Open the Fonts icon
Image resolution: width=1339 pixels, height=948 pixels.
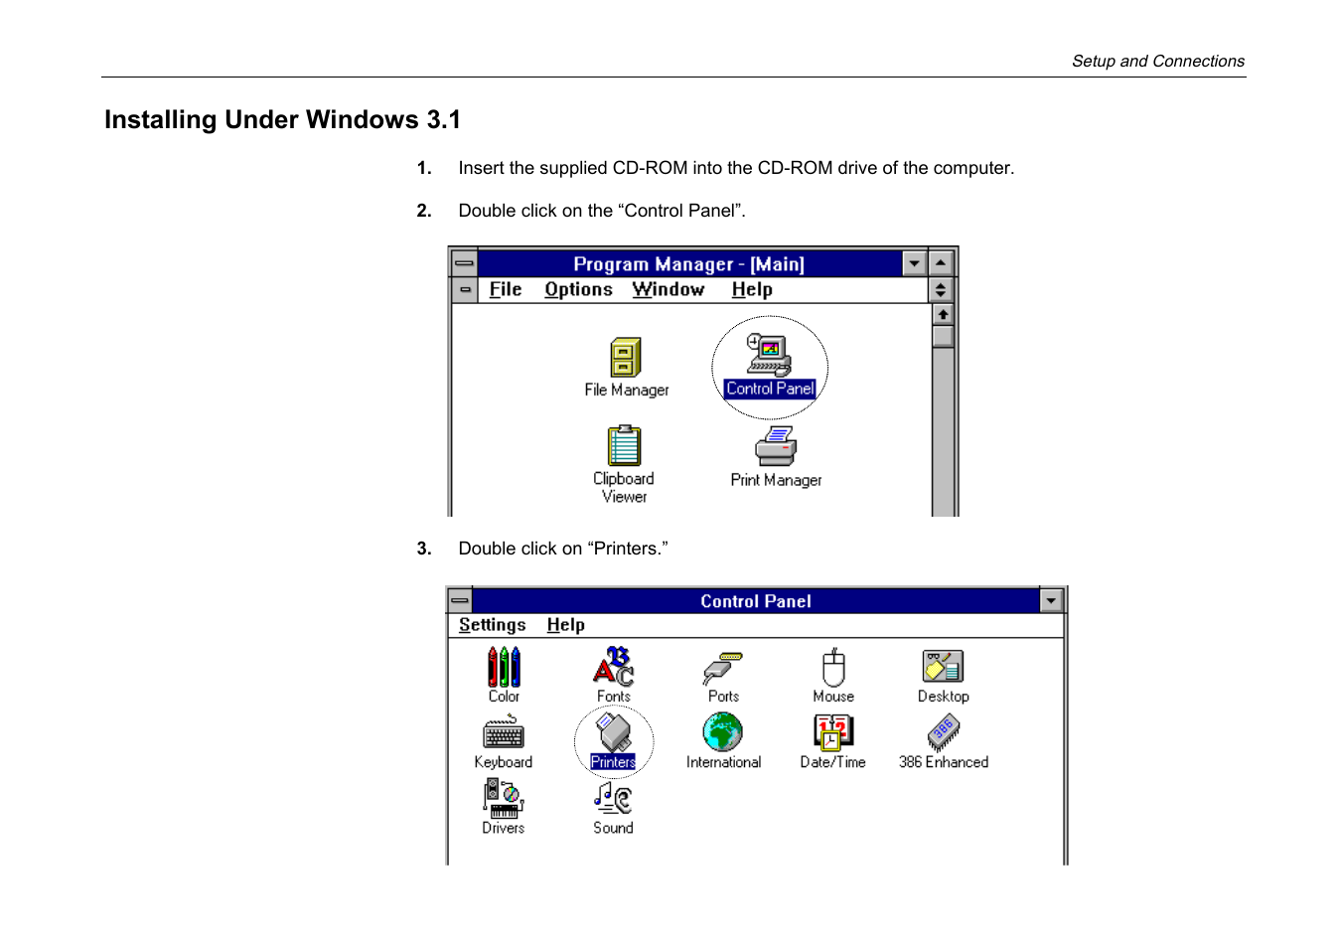614,667
